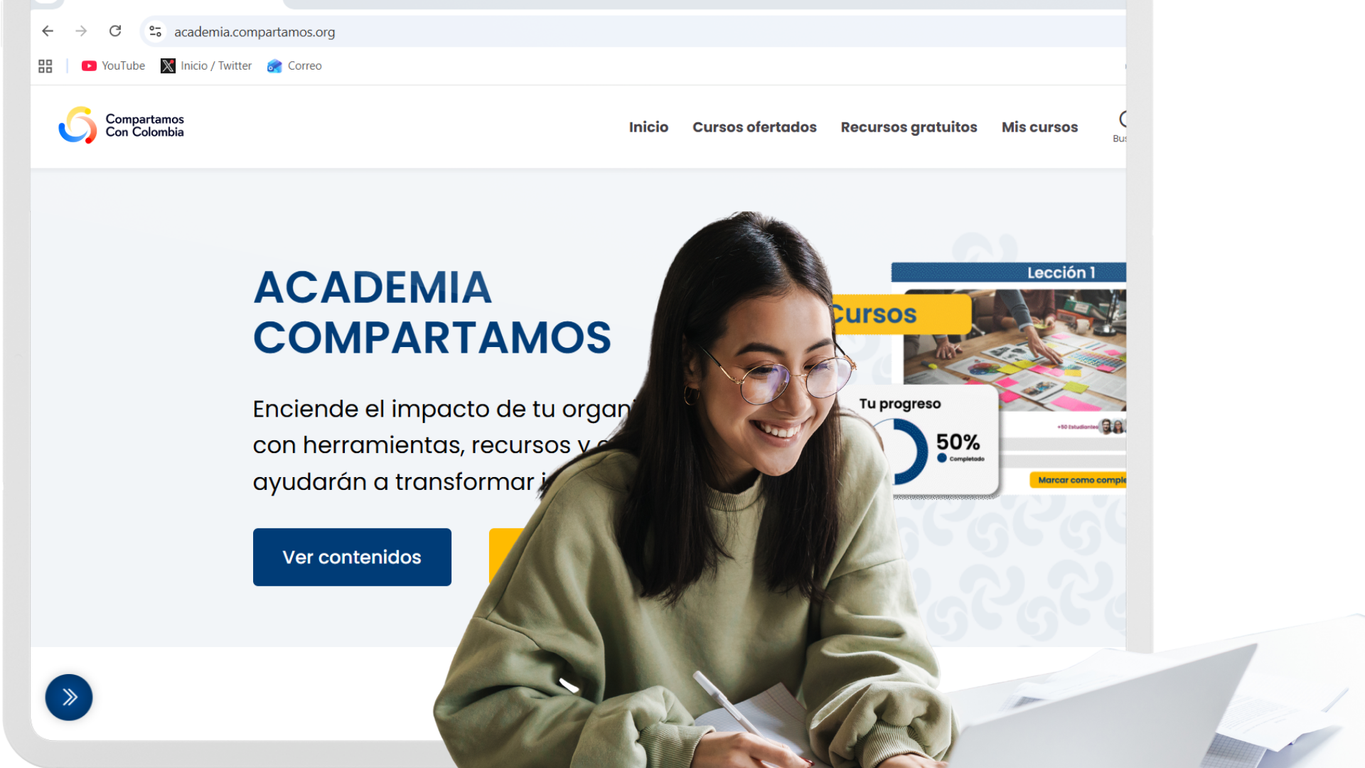The width and height of the screenshot is (1365, 768).
Task: Open site information icon in address bar
Action: coord(156,31)
